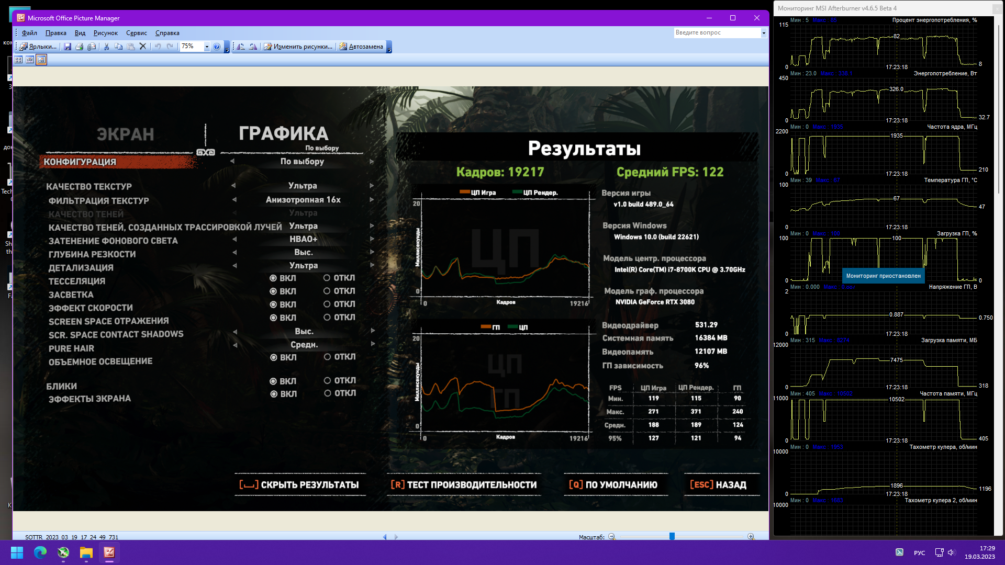Open the Файл menu

coord(29,33)
